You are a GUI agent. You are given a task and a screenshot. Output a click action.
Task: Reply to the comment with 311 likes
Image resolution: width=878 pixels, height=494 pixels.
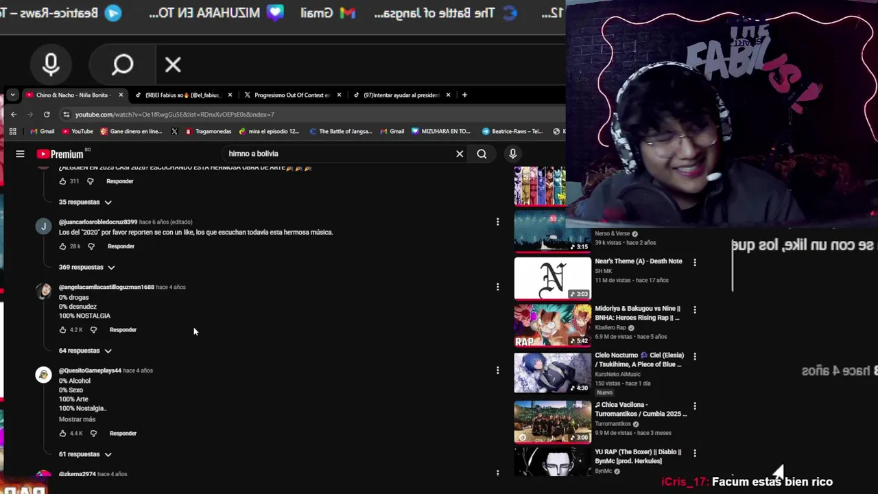[120, 181]
